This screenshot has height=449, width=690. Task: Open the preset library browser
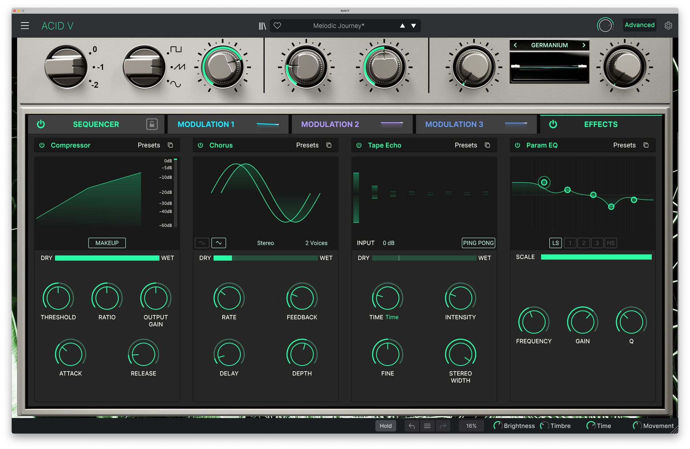[x=262, y=26]
